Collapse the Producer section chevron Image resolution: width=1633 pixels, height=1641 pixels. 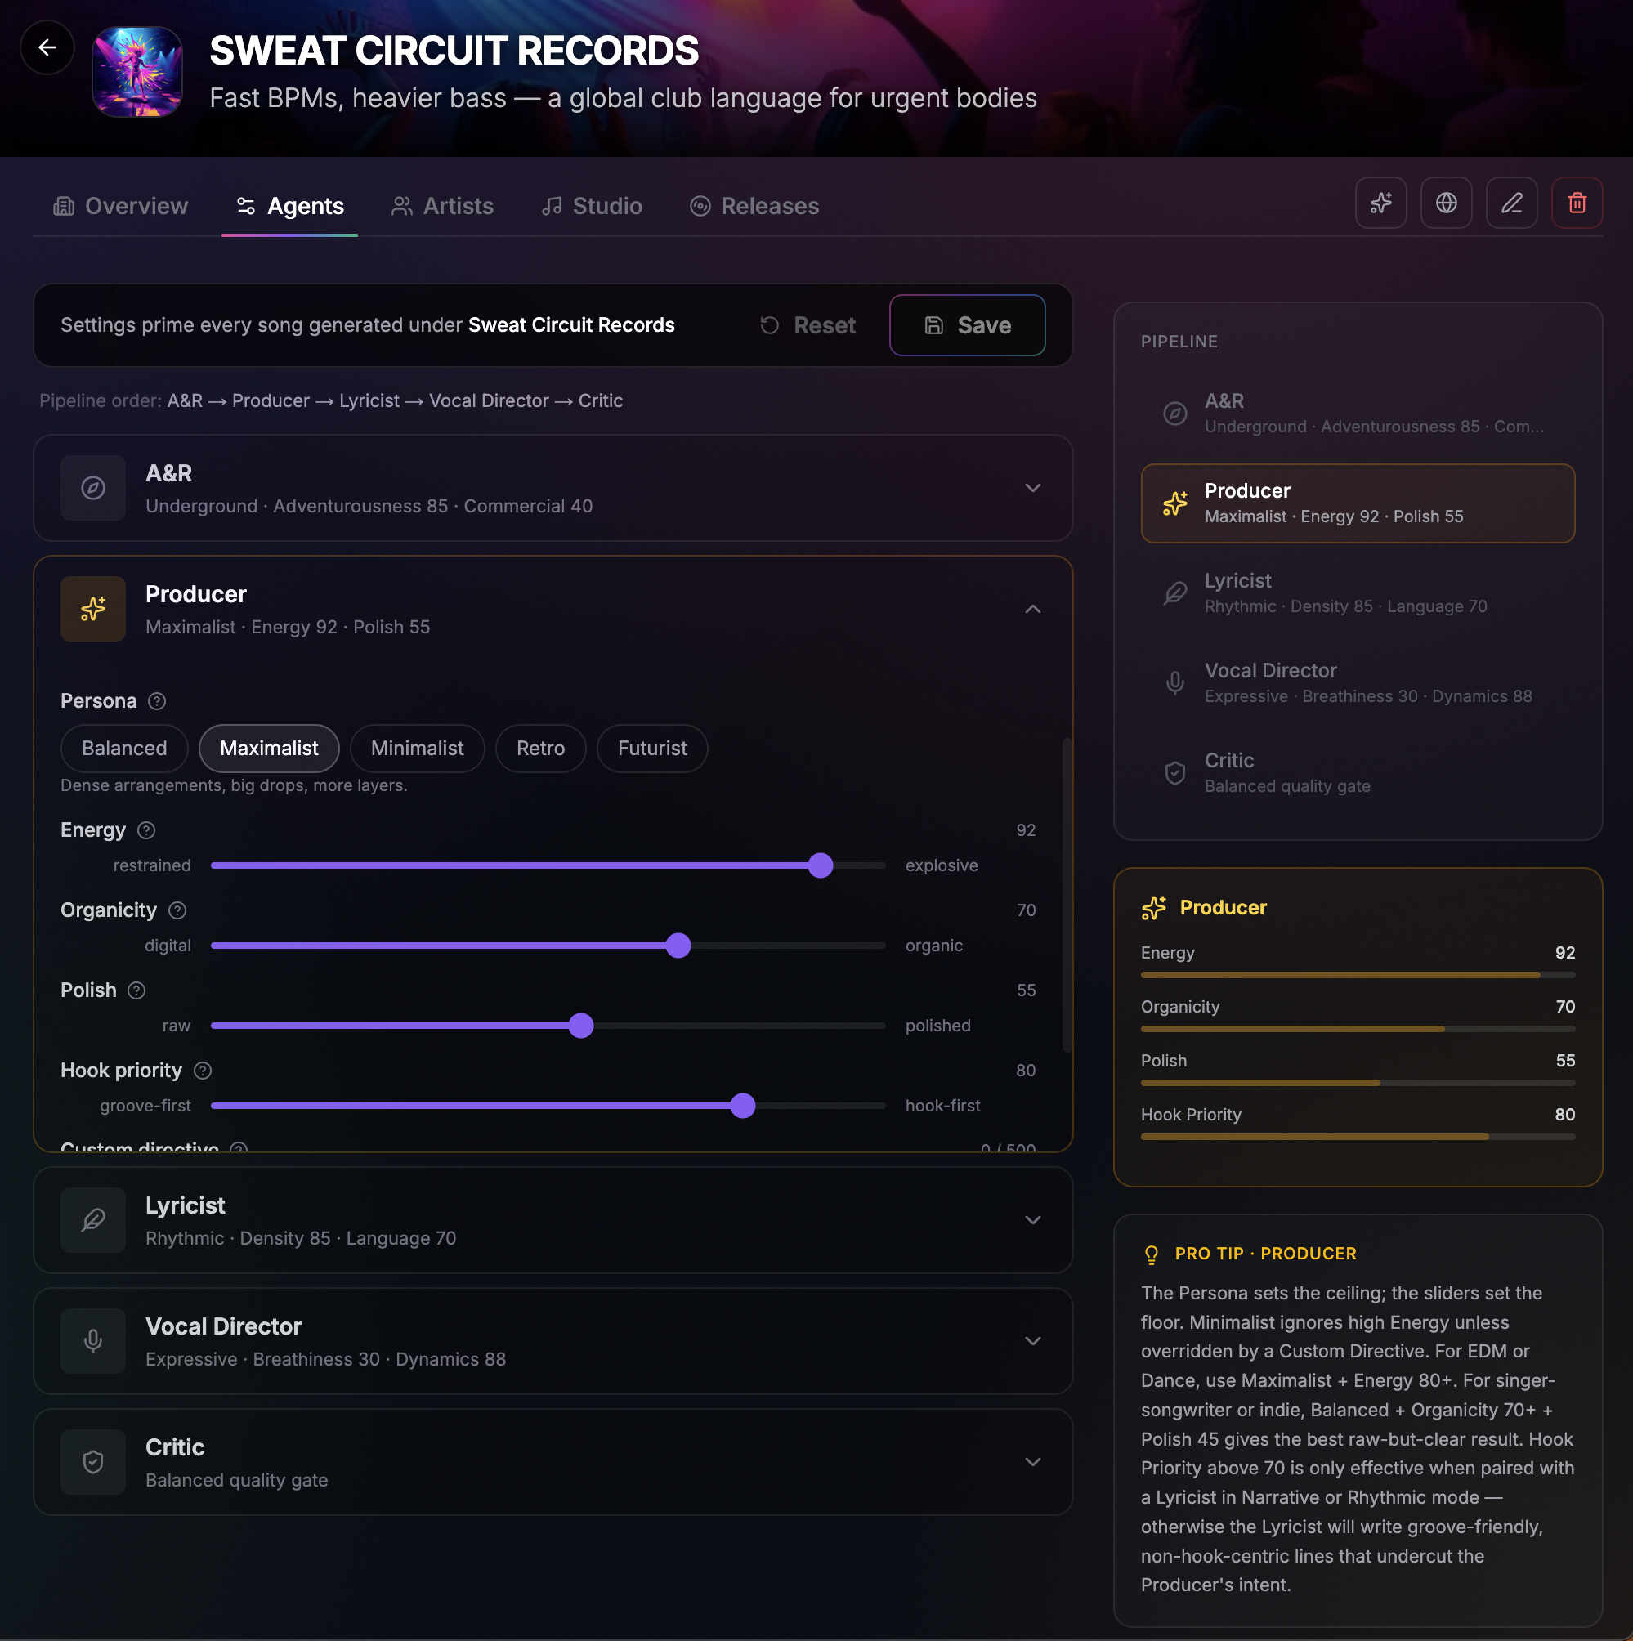click(x=1033, y=608)
